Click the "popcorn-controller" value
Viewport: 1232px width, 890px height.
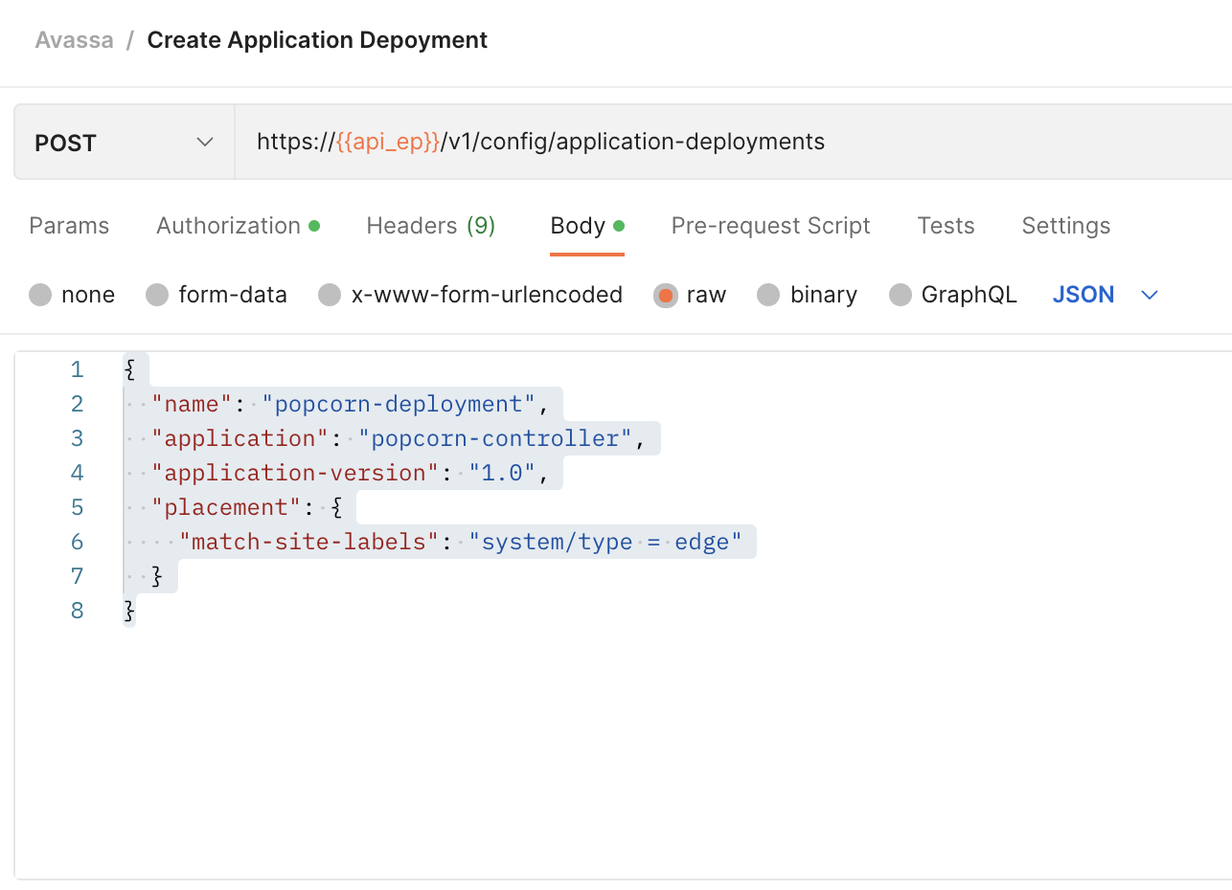coord(495,438)
